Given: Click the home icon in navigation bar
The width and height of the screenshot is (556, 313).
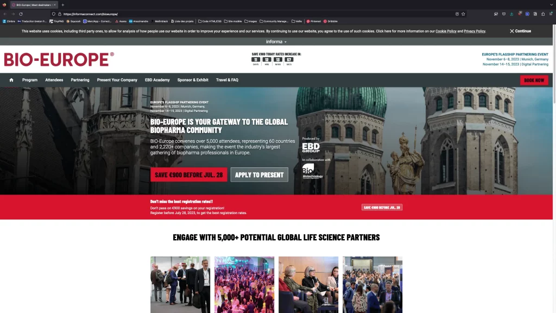Looking at the screenshot, I should [x=11, y=80].
